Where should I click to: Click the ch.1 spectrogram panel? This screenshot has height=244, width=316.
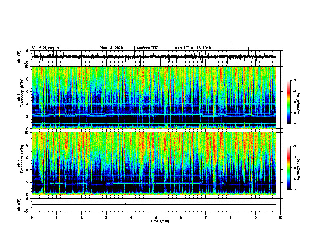click(154, 97)
